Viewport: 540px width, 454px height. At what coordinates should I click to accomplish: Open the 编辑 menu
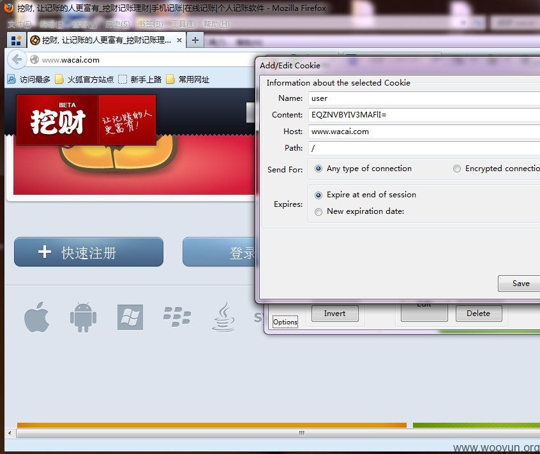point(51,24)
